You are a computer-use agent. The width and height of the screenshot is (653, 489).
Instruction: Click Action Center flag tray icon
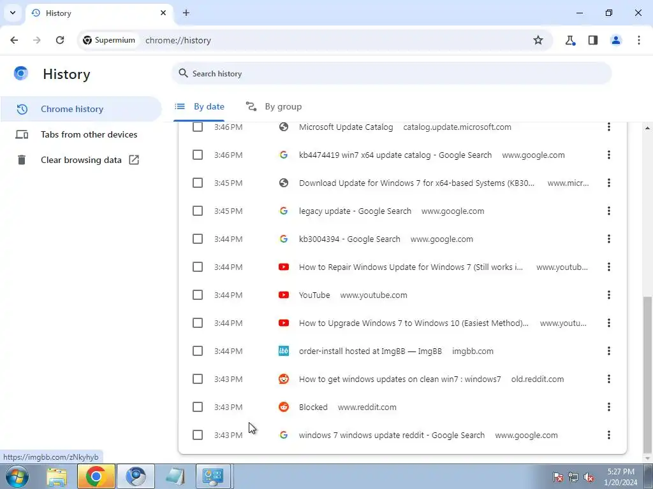(x=558, y=477)
